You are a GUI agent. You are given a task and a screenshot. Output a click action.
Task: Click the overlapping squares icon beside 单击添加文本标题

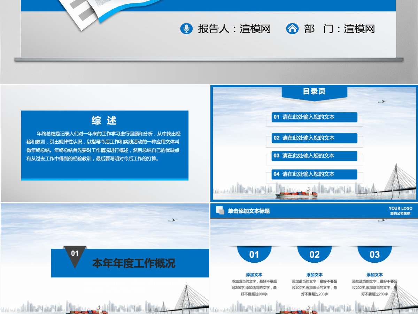[220, 210]
